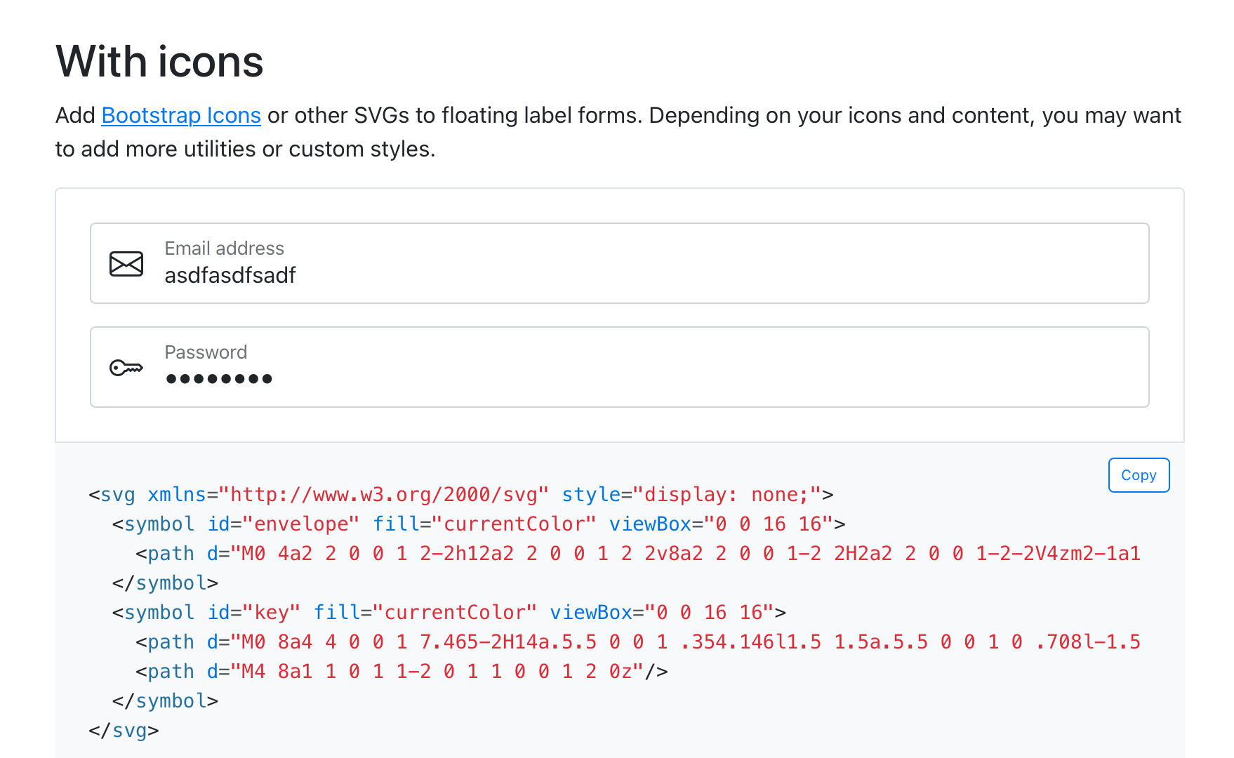Click the "Email address" floating label
This screenshot has width=1234, height=758.
[x=224, y=248]
